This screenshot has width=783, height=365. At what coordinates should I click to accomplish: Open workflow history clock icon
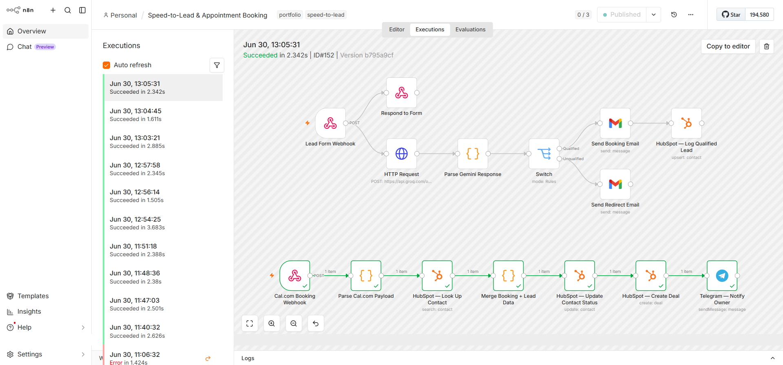coord(674,15)
